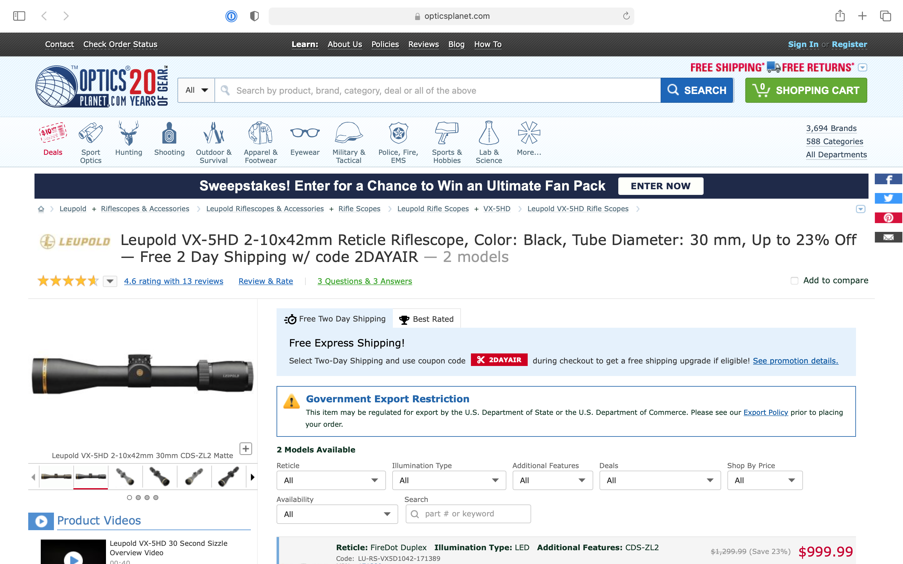Open the More... categories icon
Screen dimensions: 903x564
coord(529,138)
